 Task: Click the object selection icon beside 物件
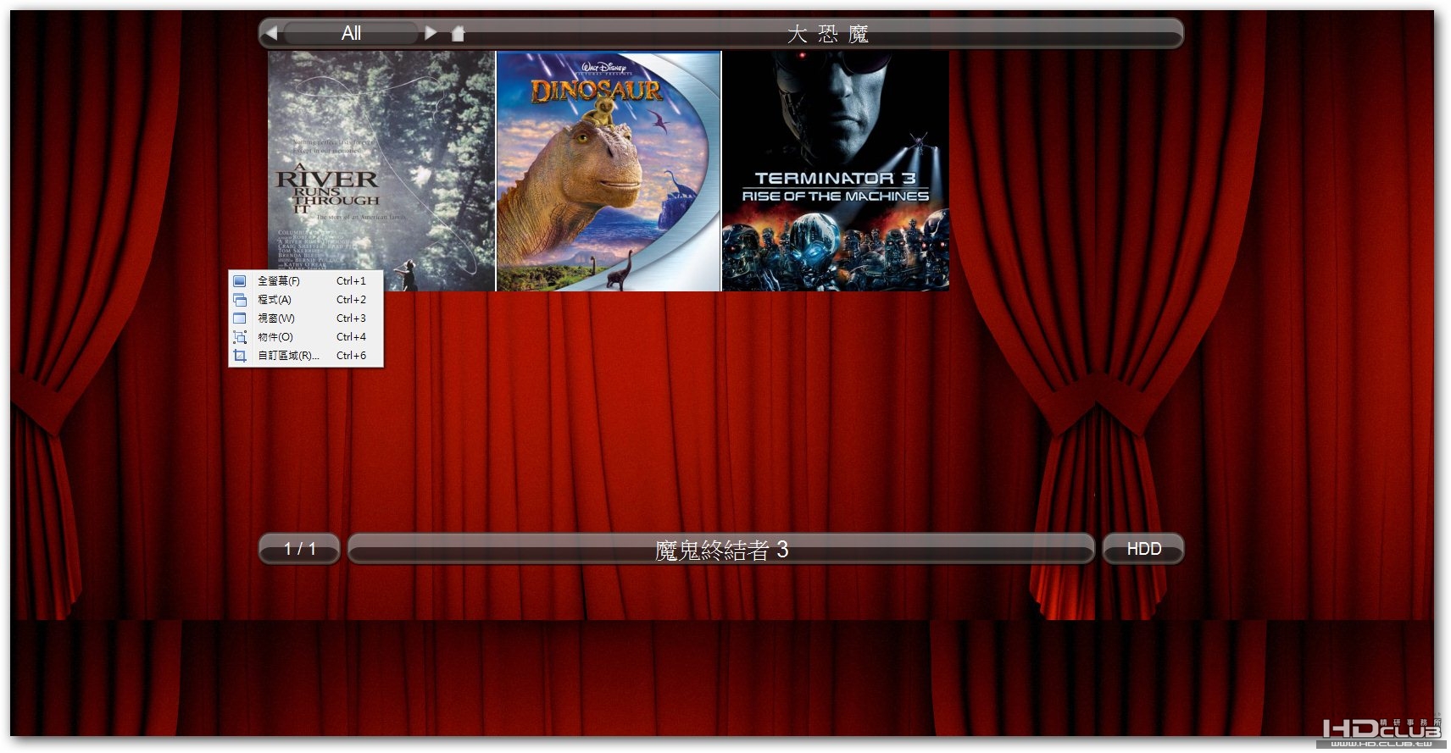point(240,337)
